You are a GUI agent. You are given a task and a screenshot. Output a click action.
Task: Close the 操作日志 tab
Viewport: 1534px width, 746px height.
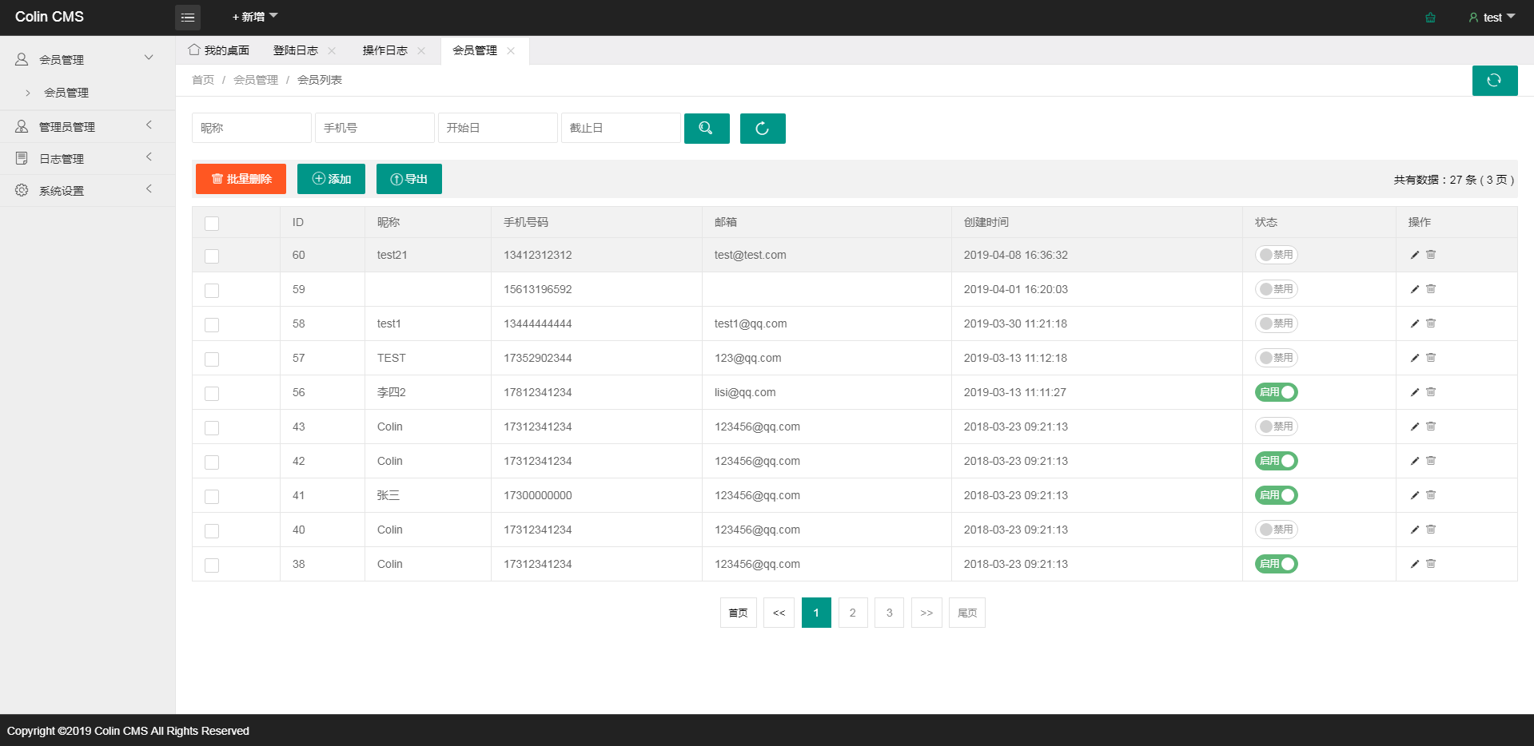421,50
